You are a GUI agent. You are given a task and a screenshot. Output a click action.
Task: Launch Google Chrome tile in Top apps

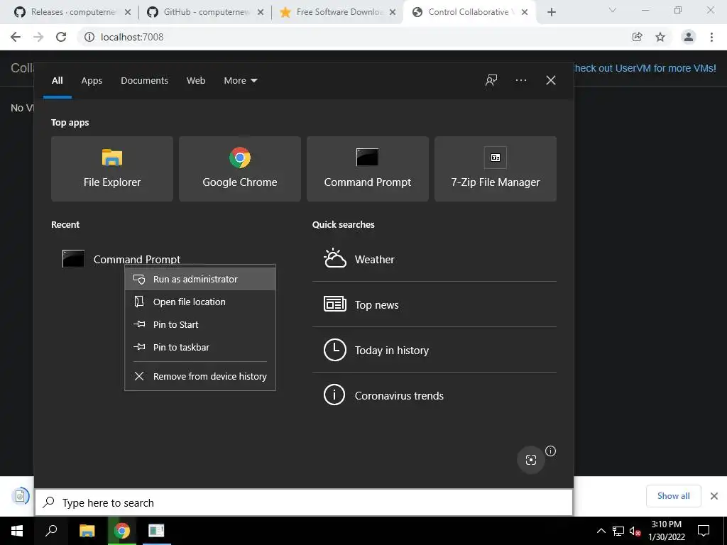coord(240,169)
